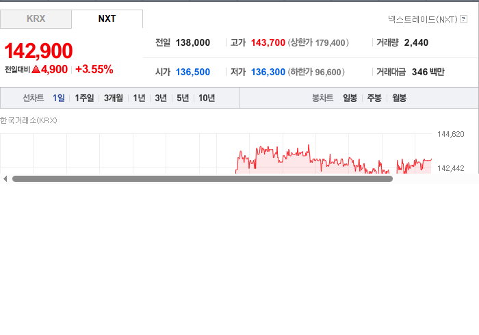479x335 pixels.
Task: Click the low price 136,300
Action: point(268,72)
